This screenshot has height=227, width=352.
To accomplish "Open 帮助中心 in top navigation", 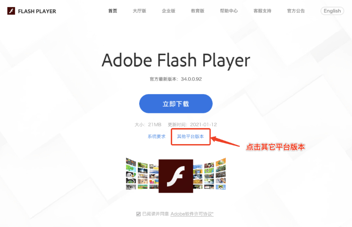I will (x=229, y=11).
